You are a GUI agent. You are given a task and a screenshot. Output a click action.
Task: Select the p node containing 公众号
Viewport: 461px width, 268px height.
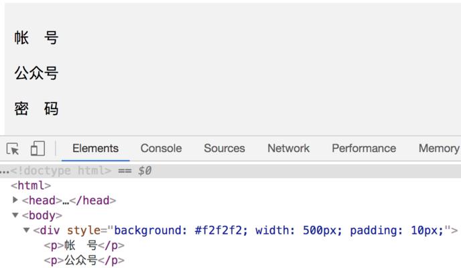[x=84, y=261]
